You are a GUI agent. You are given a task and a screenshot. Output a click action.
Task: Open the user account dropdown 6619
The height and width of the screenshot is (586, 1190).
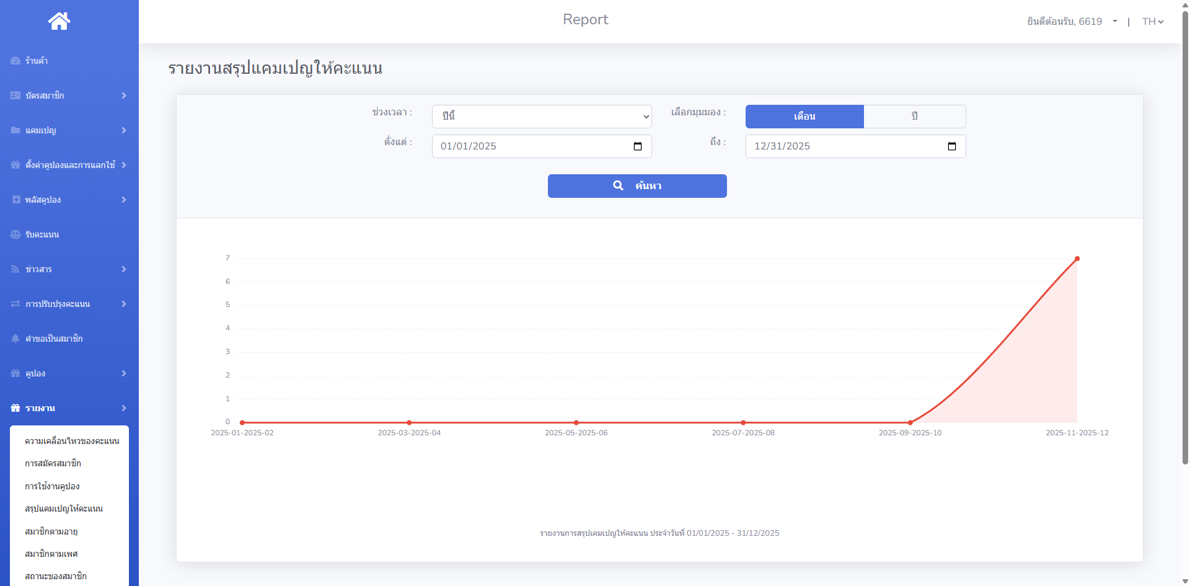pos(1072,22)
